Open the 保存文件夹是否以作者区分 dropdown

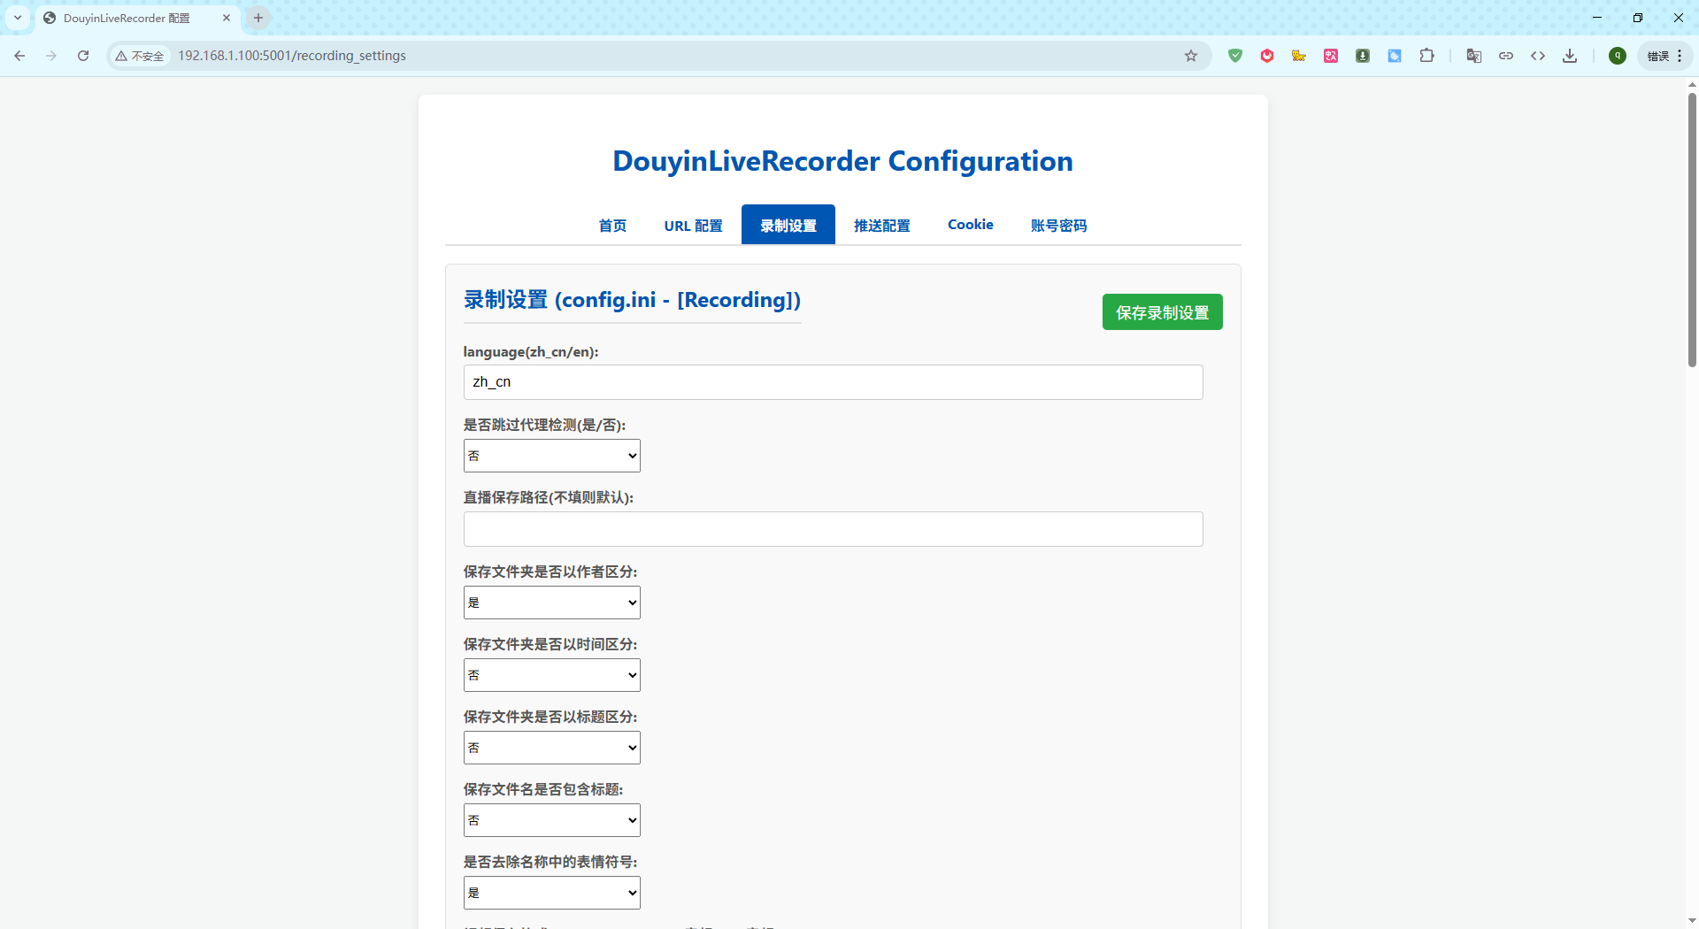550,603
